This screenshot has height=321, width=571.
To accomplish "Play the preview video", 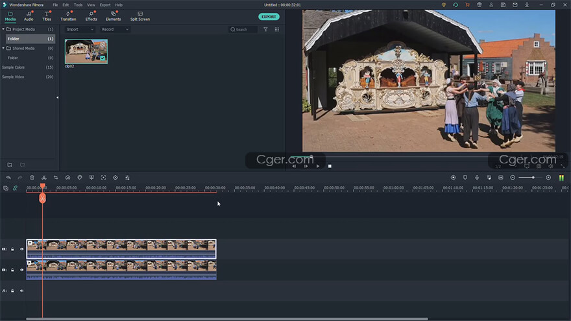I will [x=318, y=166].
